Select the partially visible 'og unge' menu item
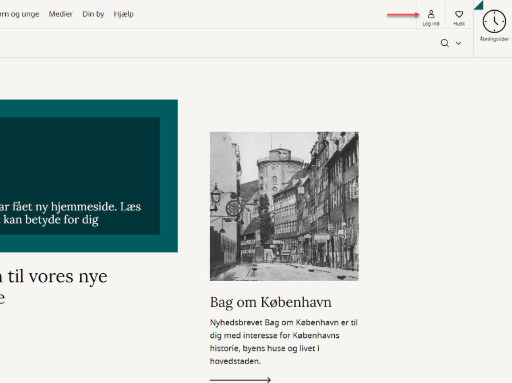Viewport: 512px width, 383px height. [x=19, y=14]
